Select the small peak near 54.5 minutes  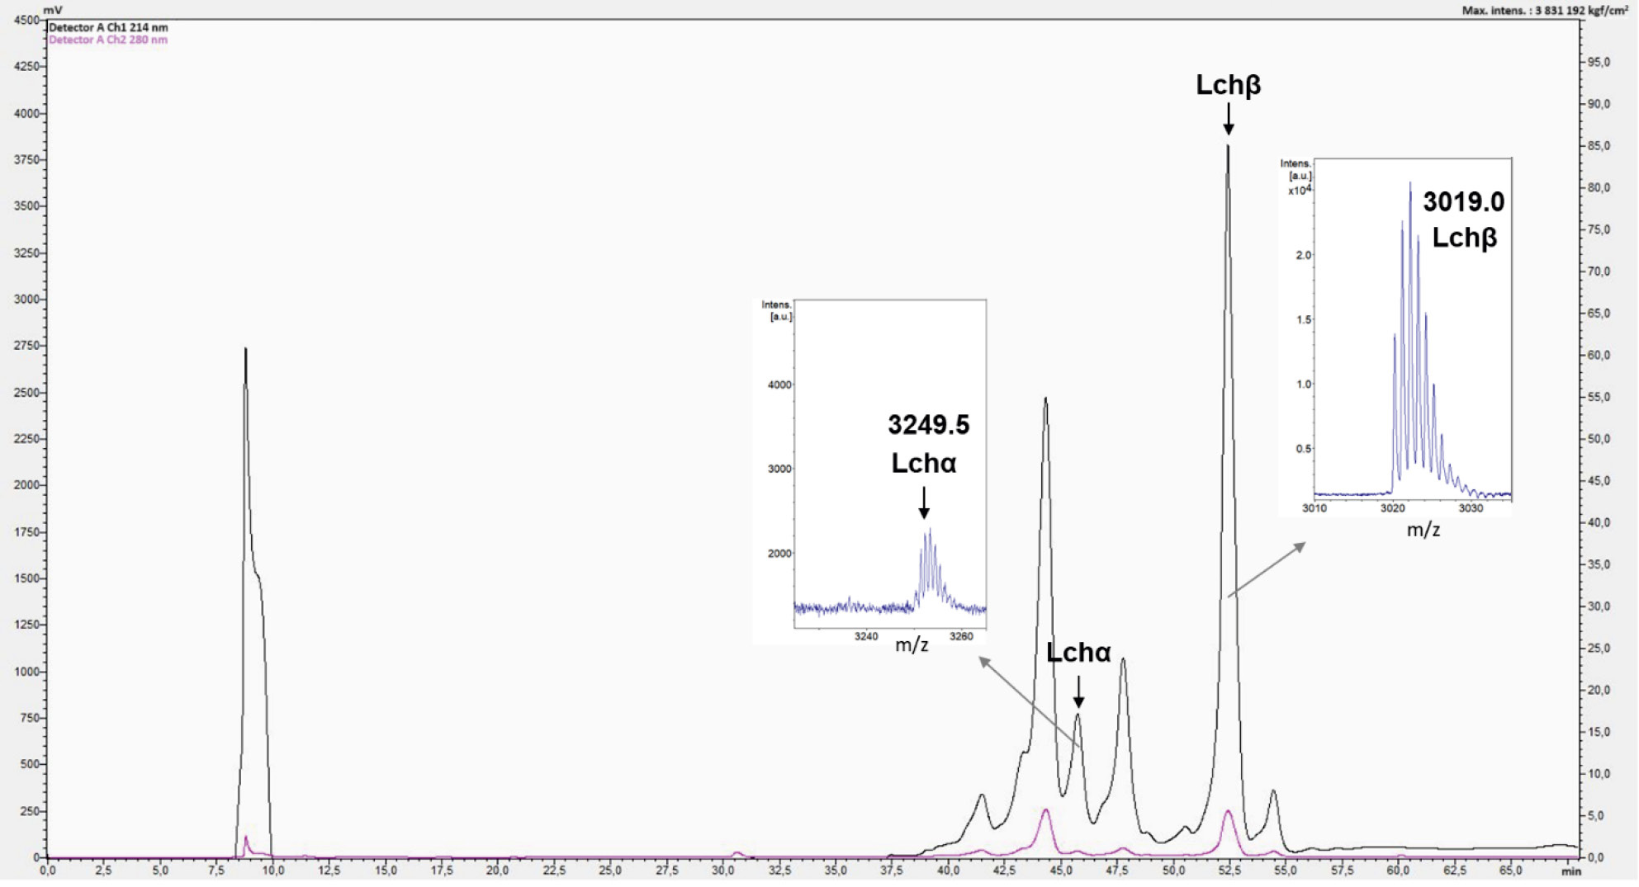[x=1273, y=792]
